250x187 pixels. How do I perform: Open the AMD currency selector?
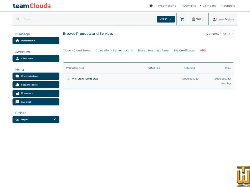(x=227, y=34)
